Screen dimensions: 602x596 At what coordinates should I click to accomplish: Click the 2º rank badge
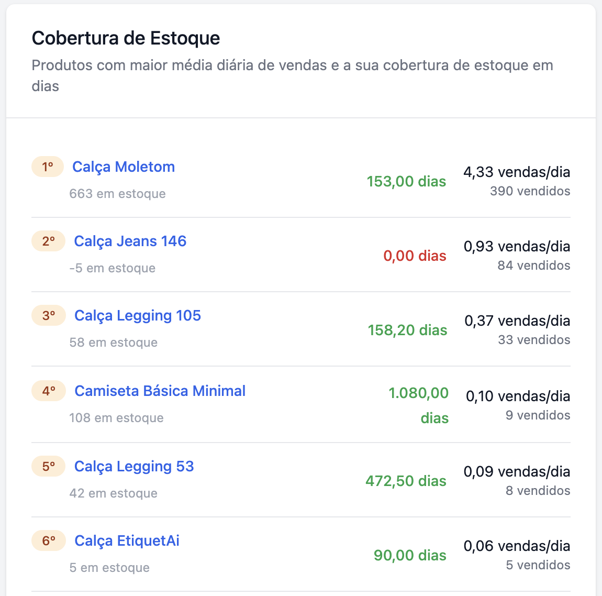(x=48, y=241)
